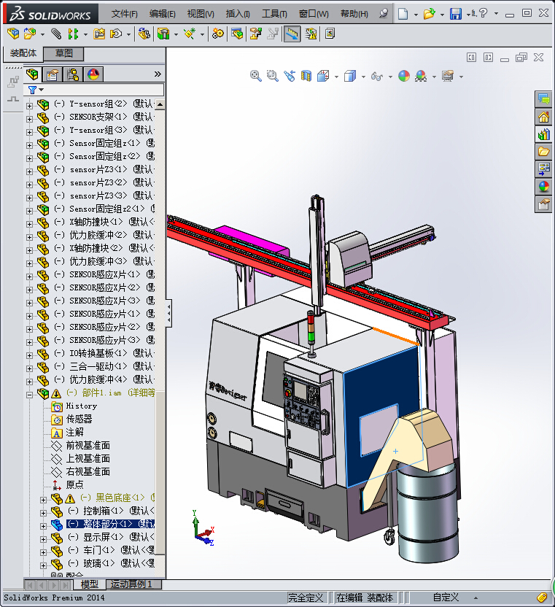Image resolution: width=555 pixels, height=607 pixels.
Task: Switch to the 运动算例 1 tab
Action: [x=132, y=584]
